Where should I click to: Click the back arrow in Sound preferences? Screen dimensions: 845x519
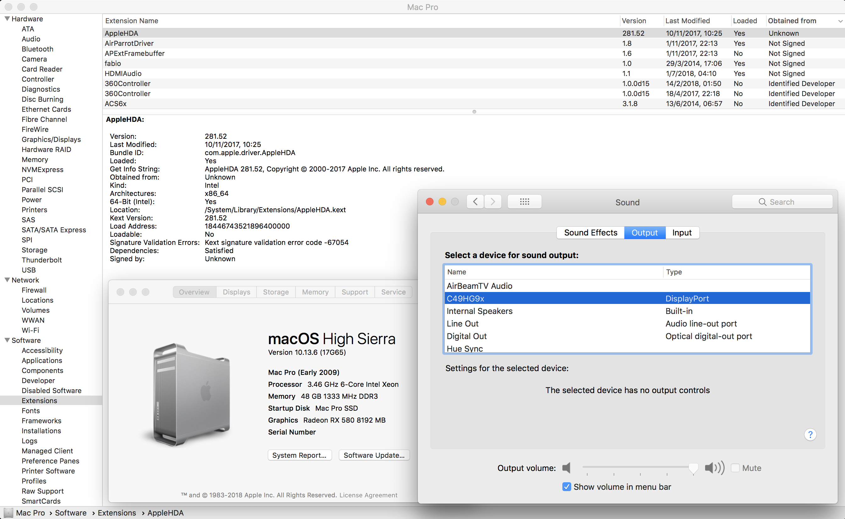coord(475,202)
